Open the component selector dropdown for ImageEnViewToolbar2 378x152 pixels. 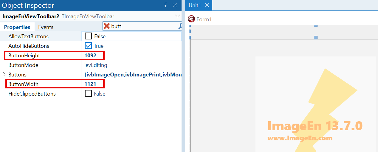pyautogui.click(x=177, y=16)
